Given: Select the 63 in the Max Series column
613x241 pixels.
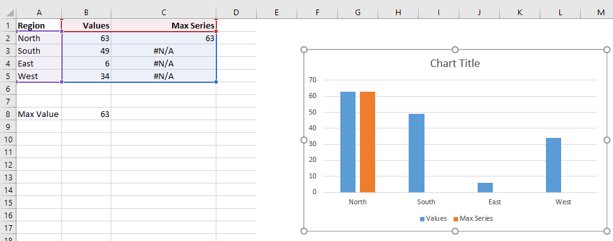Looking at the screenshot, I should coord(163,38).
